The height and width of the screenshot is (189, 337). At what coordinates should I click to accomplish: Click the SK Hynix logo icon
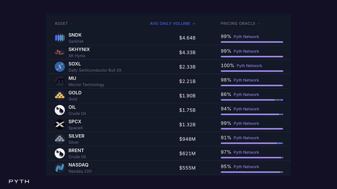point(60,52)
